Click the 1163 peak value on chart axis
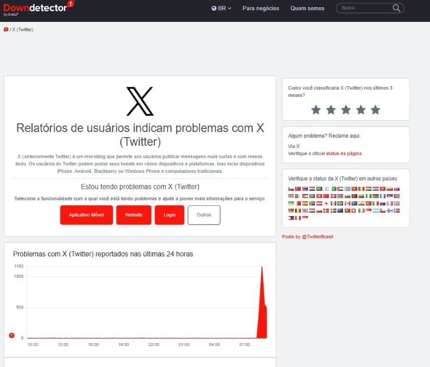The image size is (430, 367). pos(19,266)
